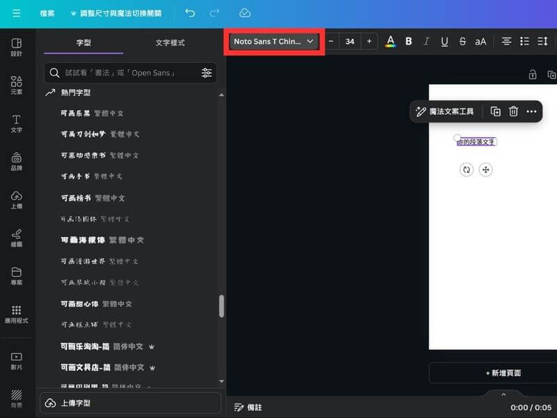Click the cloud save status icon
Image resolution: width=557 pixels, height=418 pixels.
click(x=244, y=13)
